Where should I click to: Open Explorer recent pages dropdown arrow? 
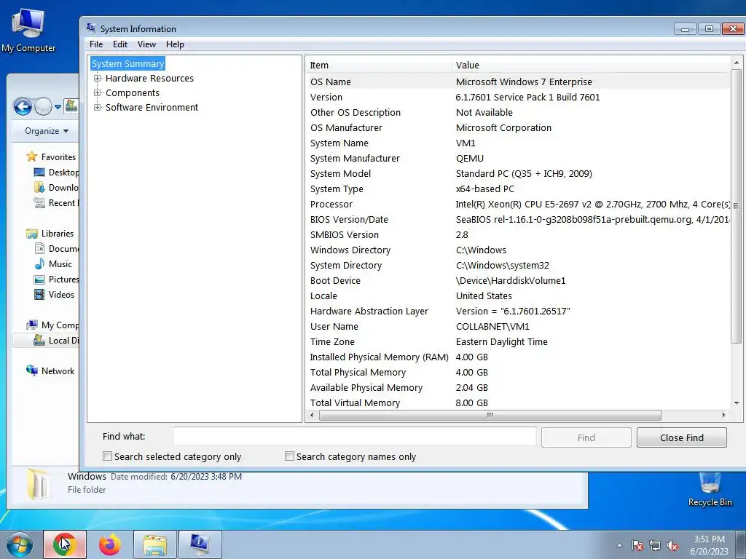coord(58,106)
